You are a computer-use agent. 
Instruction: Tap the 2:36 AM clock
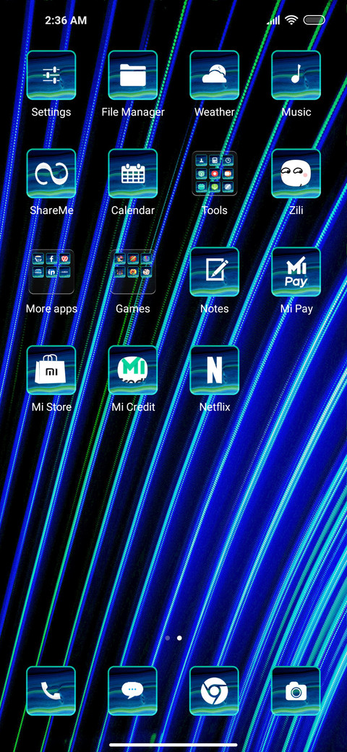coord(66,20)
